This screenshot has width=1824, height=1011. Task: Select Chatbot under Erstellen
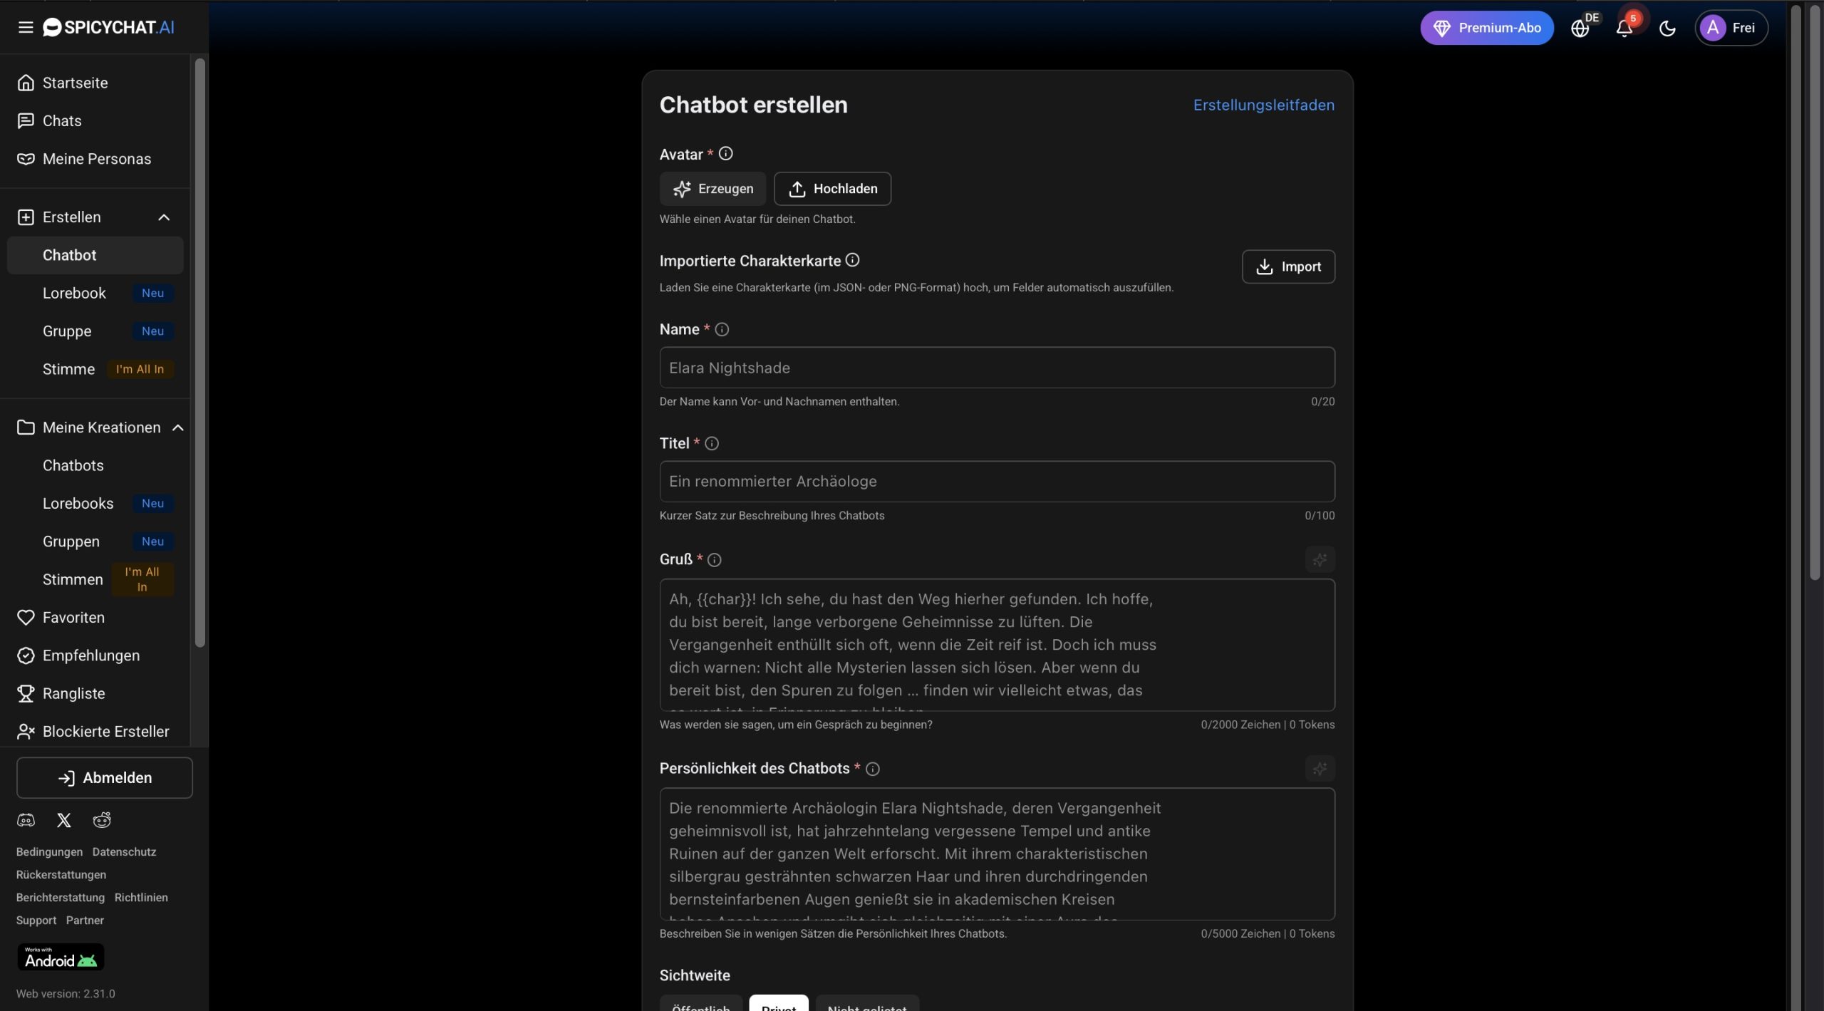tap(95, 254)
